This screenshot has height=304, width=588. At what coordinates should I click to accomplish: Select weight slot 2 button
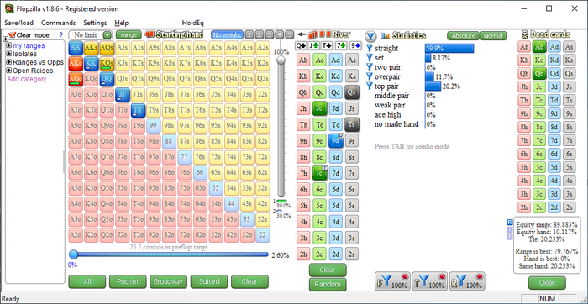tap(260, 35)
